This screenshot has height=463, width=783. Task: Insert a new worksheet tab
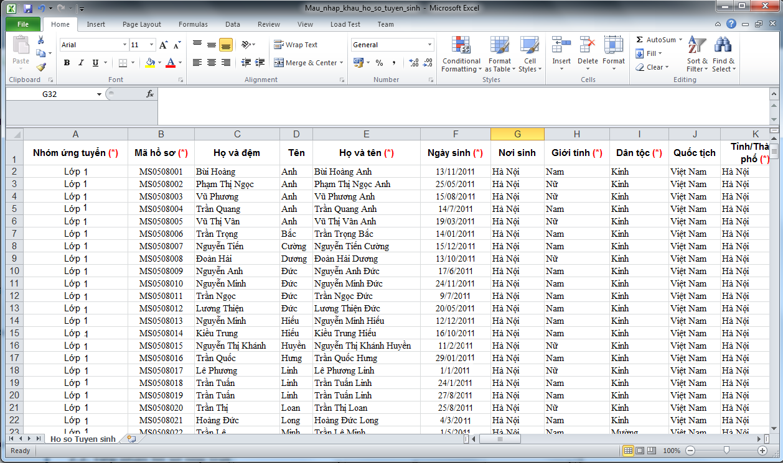[131, 439]
